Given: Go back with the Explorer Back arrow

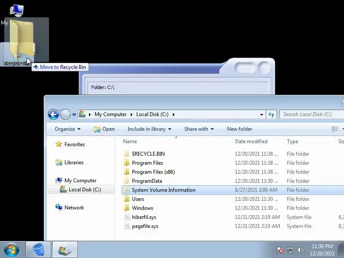Looking at the screenshot, I should click(53, 114).
